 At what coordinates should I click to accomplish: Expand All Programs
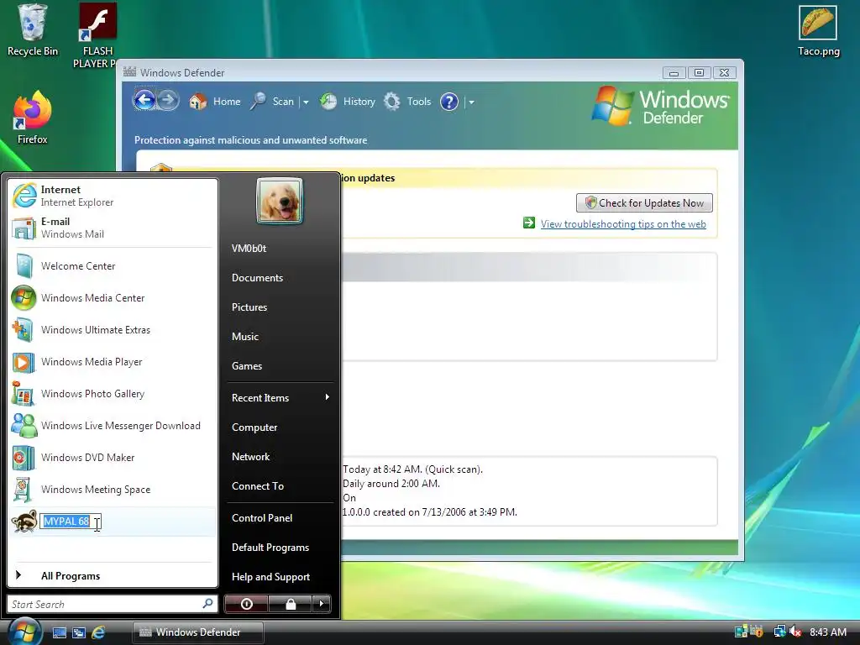[x=113, y=575]
